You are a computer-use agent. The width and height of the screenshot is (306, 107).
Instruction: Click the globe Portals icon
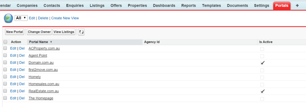(8, 18)
